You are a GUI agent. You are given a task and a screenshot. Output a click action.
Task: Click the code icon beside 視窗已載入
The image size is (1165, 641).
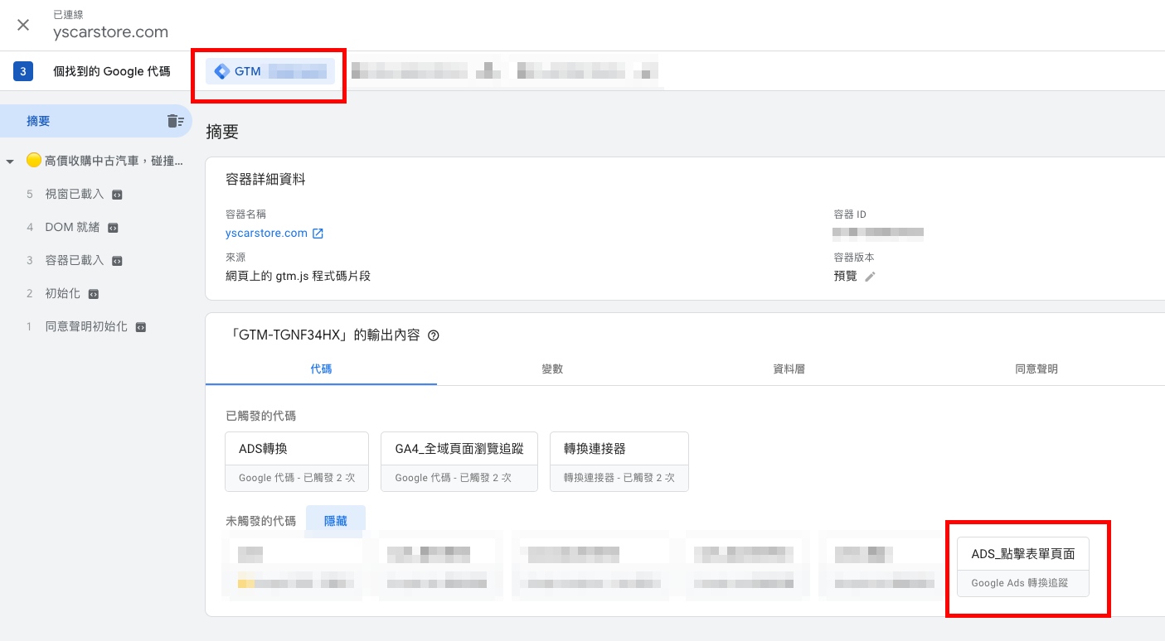(118, 195)
